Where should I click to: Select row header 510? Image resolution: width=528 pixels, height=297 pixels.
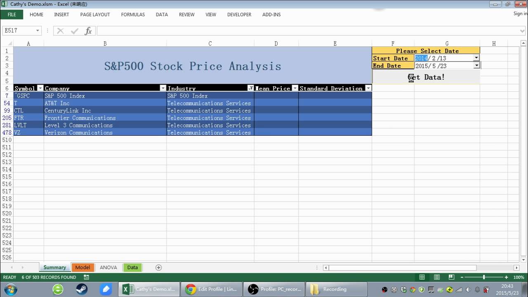click(x=7, y=140)
